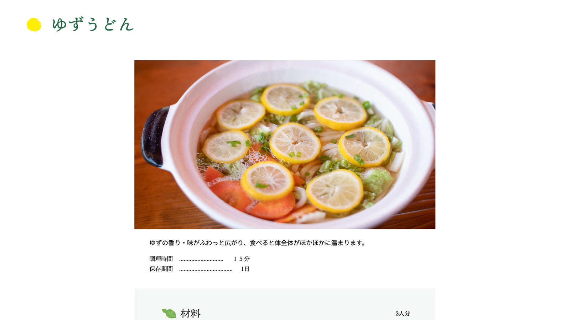The image size is (570, 320).
Task: Click the dotted leader line after 調理時間
Action: [x=201, y=260]
